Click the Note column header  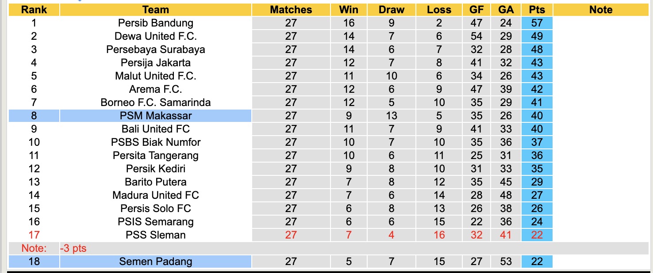(601, 10)
